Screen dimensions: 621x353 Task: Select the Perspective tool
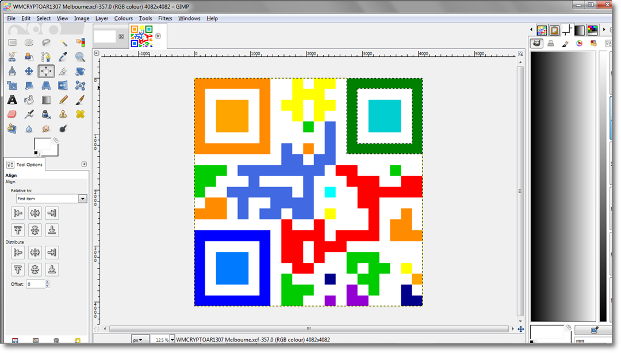(x=46, y=86)
